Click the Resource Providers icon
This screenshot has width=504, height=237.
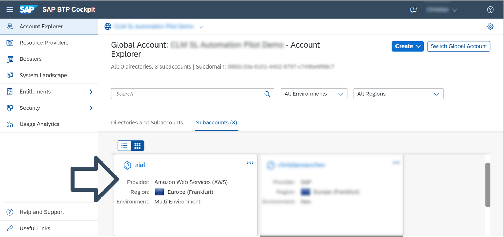coord(10,43)
